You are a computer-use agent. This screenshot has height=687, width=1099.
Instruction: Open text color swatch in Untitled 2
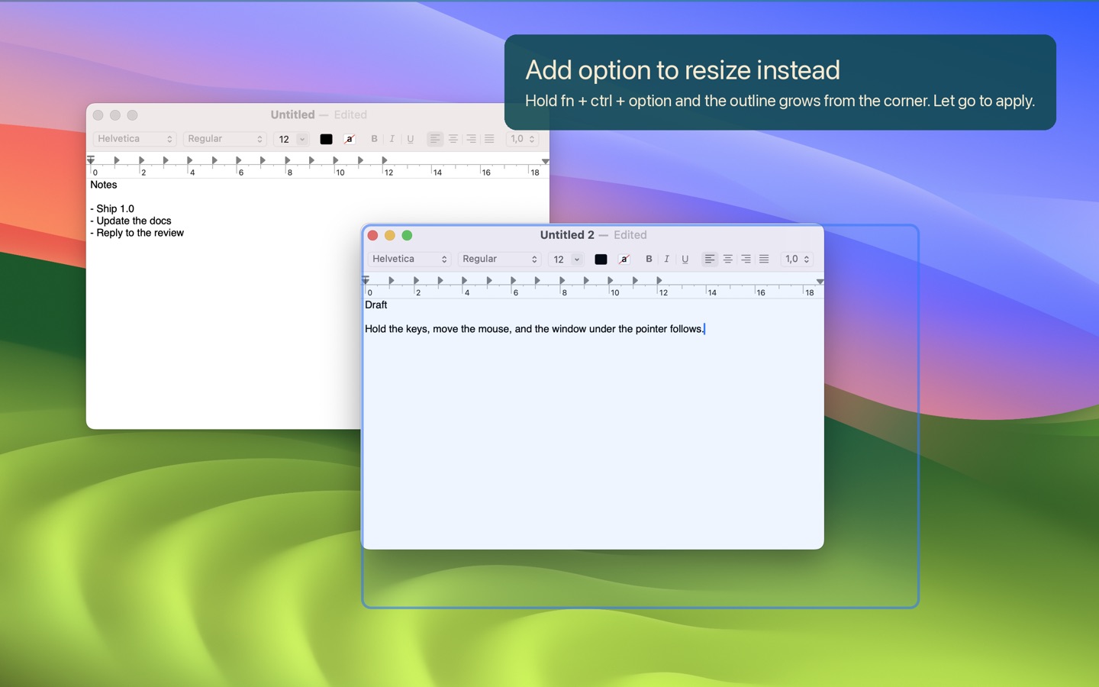point(601,260)
